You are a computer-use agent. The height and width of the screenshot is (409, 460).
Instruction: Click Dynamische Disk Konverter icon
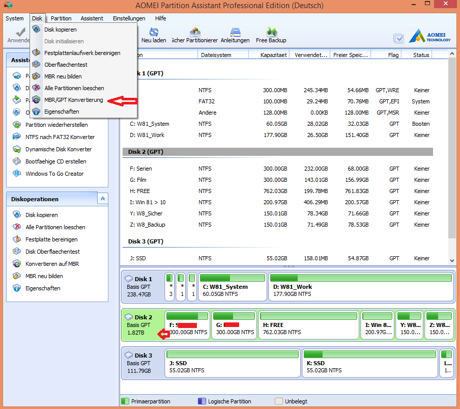click(17, 149)
